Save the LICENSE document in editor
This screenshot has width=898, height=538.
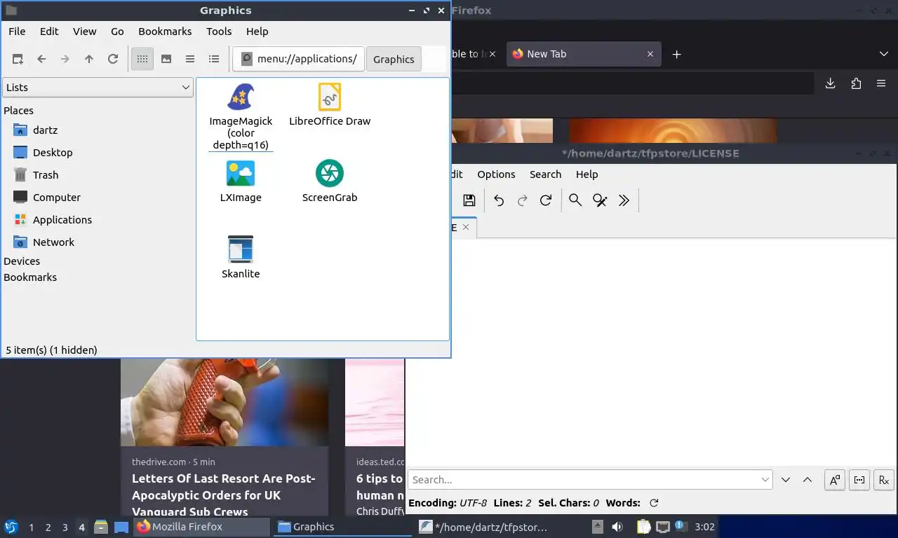tap(469, 200)
